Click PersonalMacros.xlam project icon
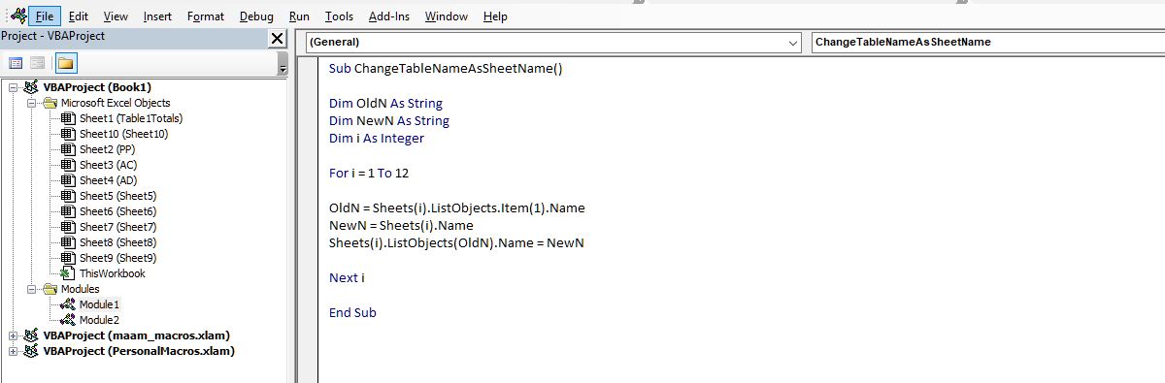The image size is (1165, 383). [31, 351]
